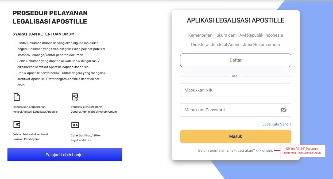This screenshot has width=333, height=179.
Task: Click the document icon above Mengajukan permohonan
Action: [17, 97]
